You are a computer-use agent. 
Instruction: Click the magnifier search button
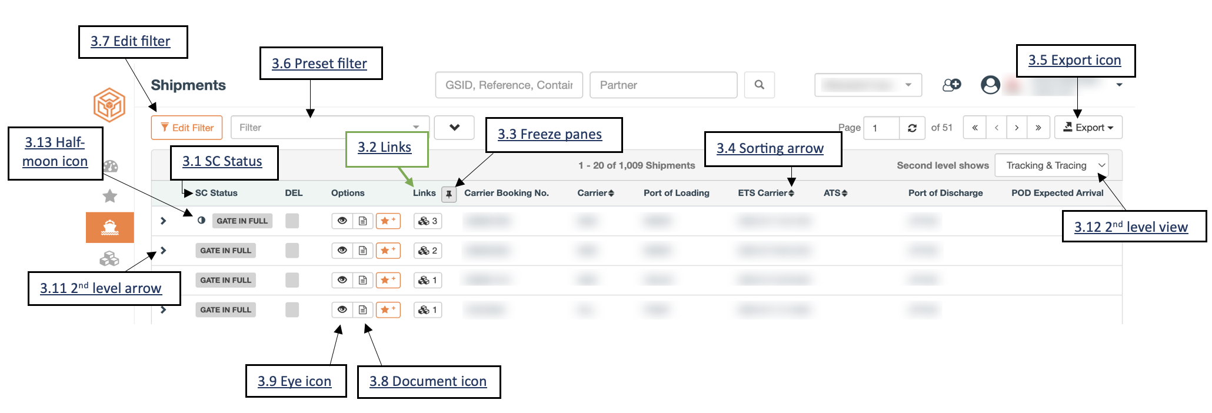760,85
